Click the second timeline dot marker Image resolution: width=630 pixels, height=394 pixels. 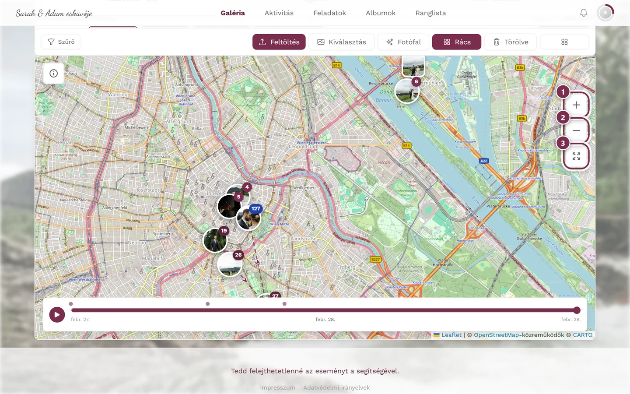(208, 304)
